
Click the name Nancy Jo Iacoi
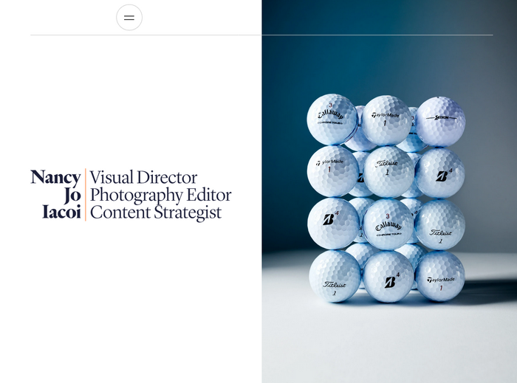[x=56, y=195]
